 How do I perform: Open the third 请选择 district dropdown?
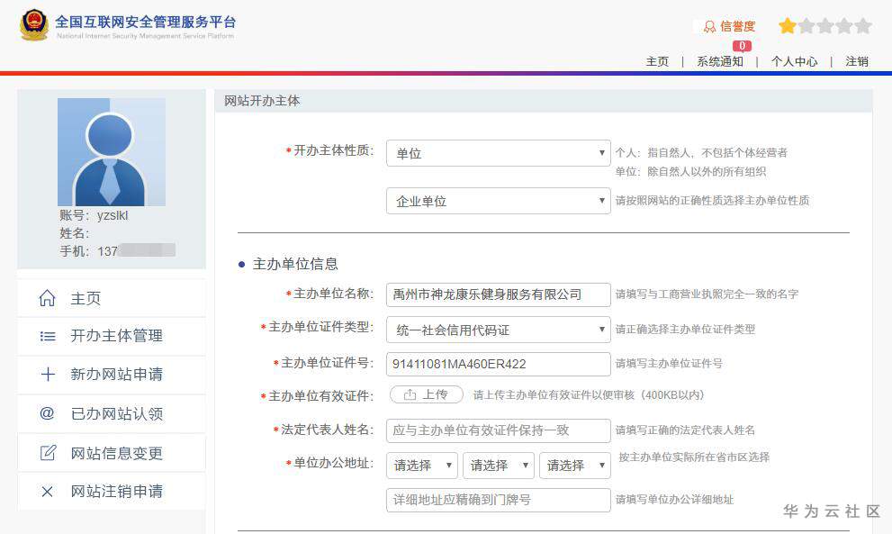pos(575,466)
